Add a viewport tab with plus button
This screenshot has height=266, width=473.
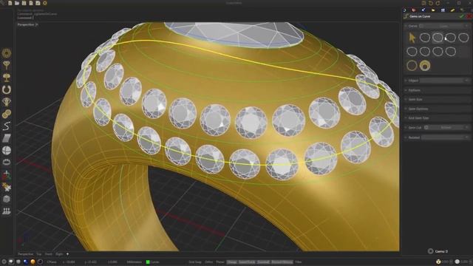point(67,254)
